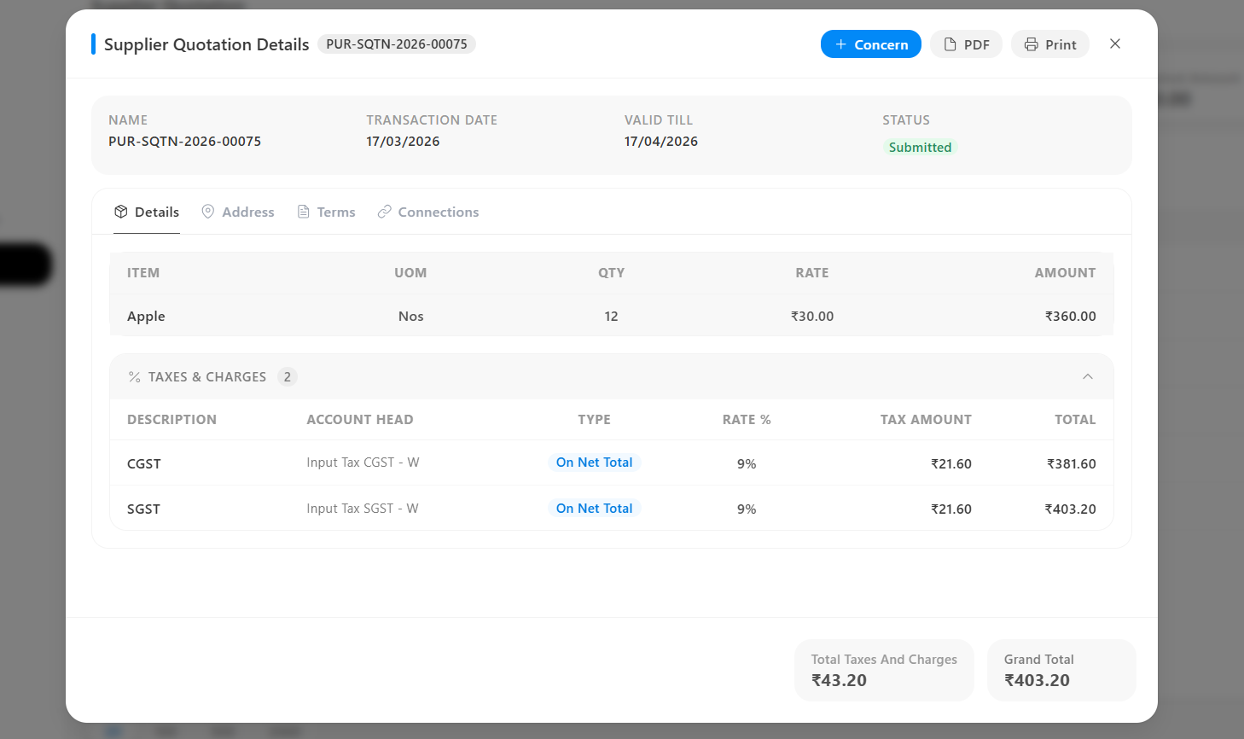Click the valid till date 17/04/2026
The width and height of the screenshot is (1244, 739).
[x=661, y=142]
